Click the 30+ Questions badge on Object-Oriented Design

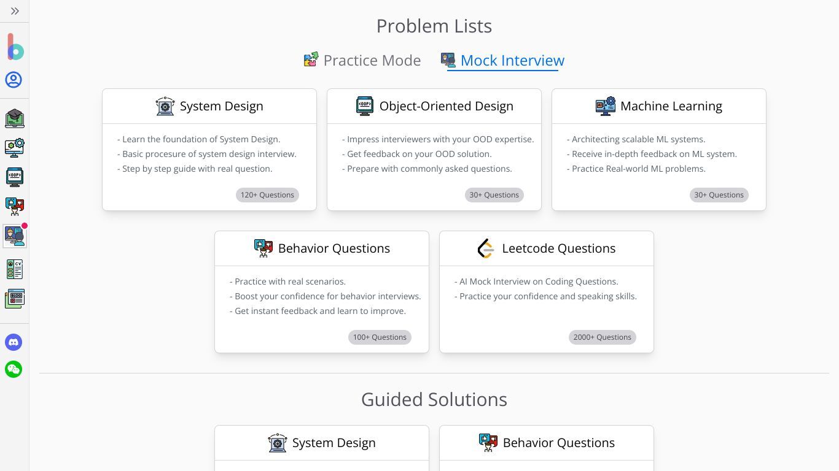point(494,195)
